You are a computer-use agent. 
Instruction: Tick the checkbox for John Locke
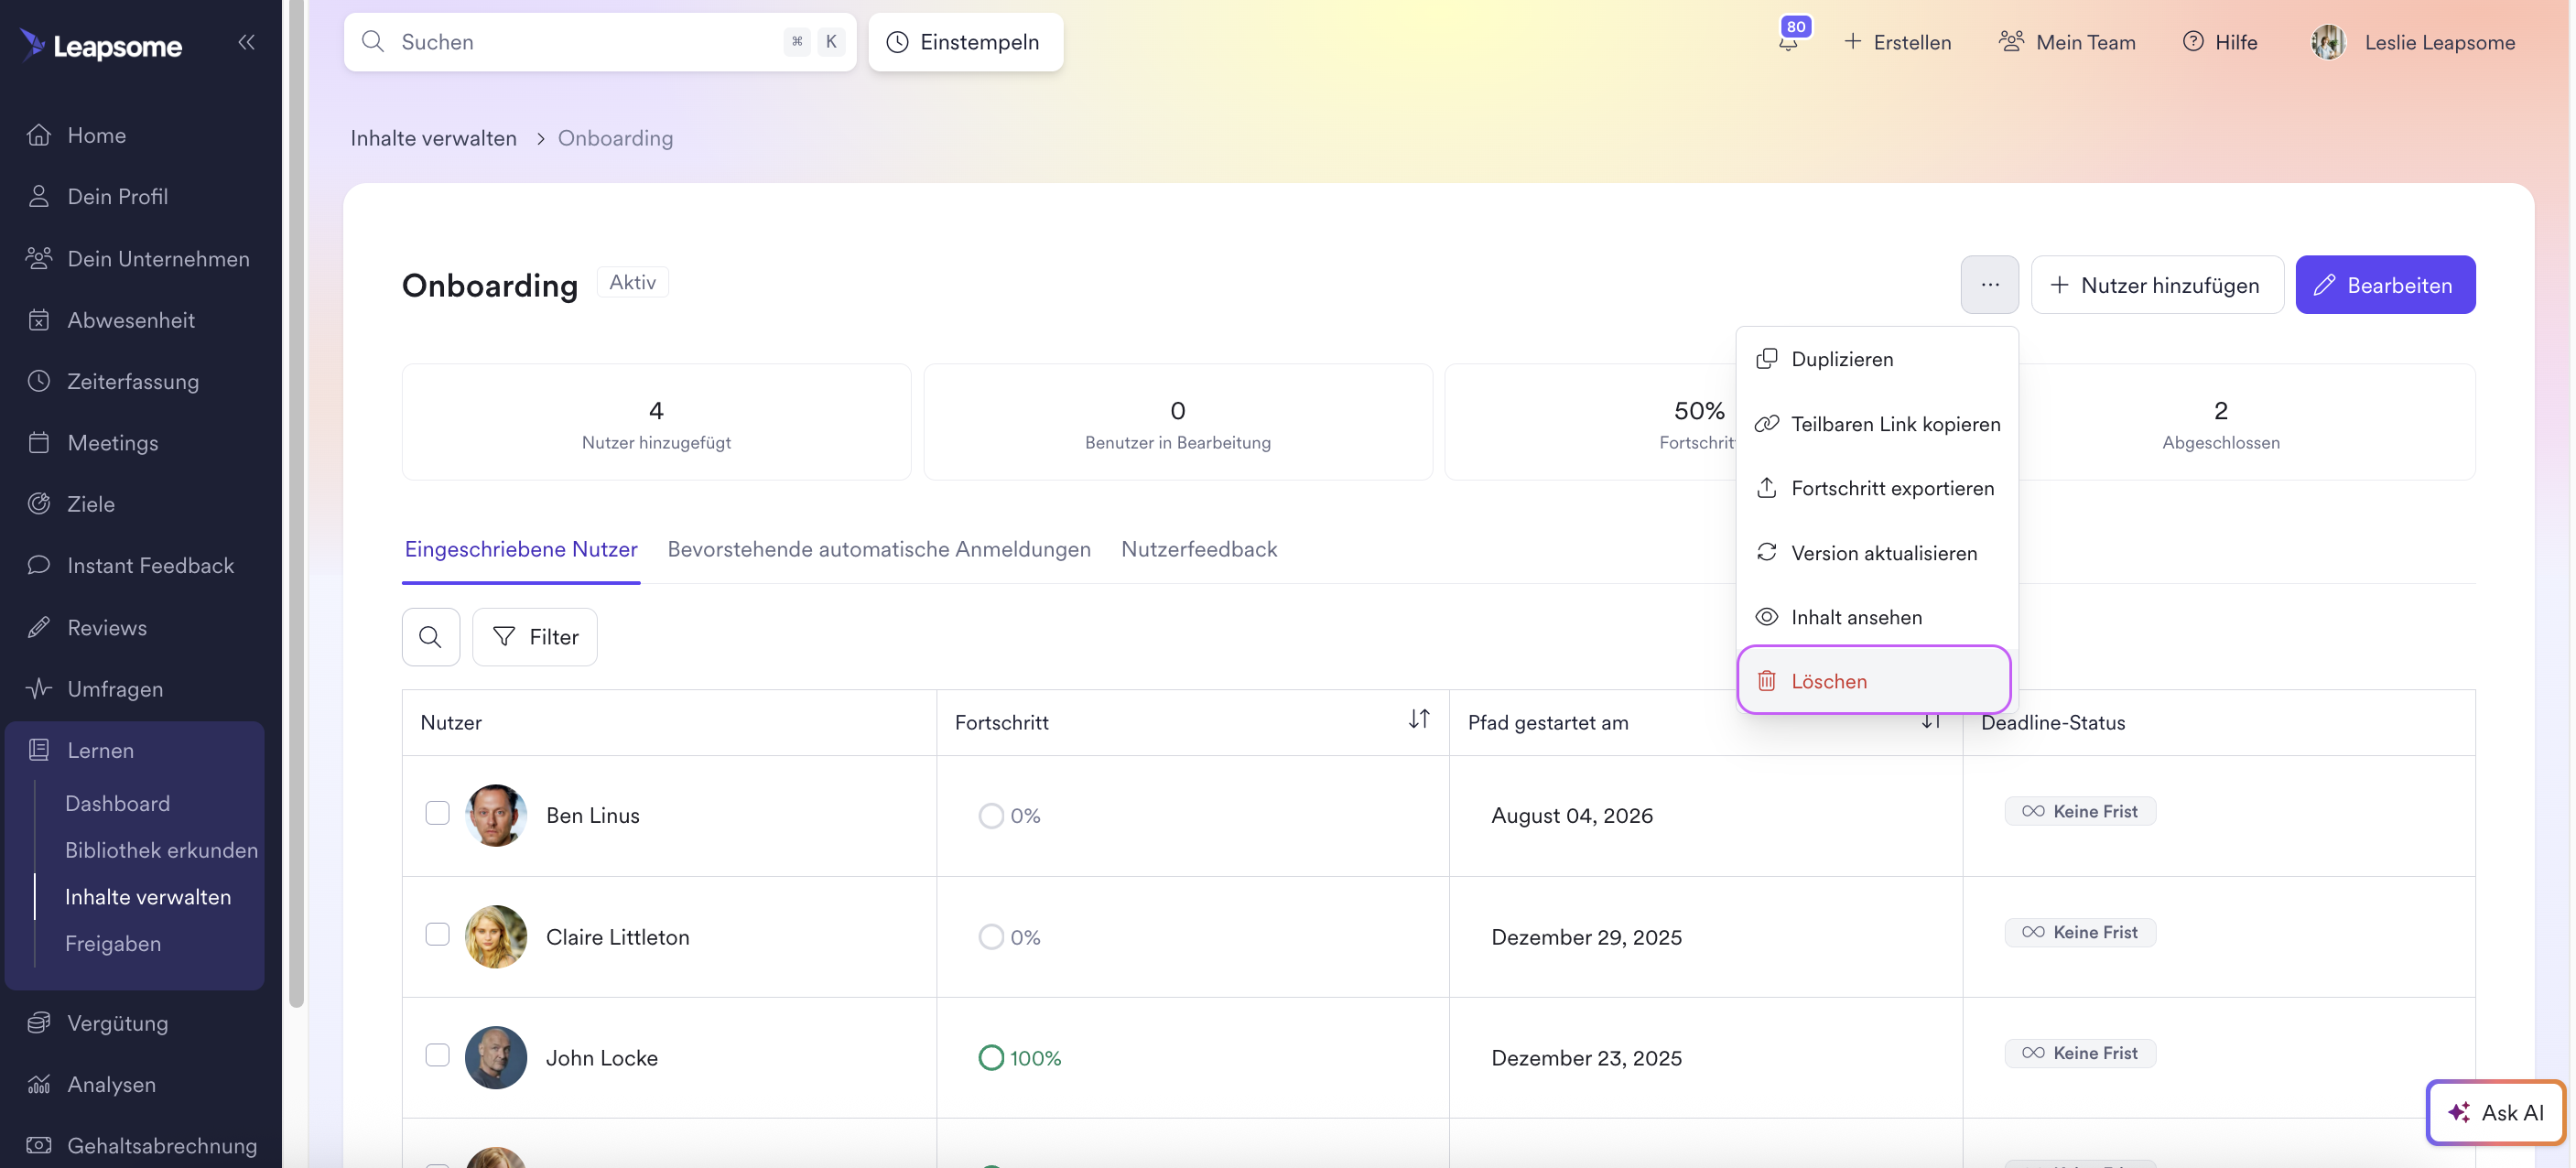click(437, 1055)
